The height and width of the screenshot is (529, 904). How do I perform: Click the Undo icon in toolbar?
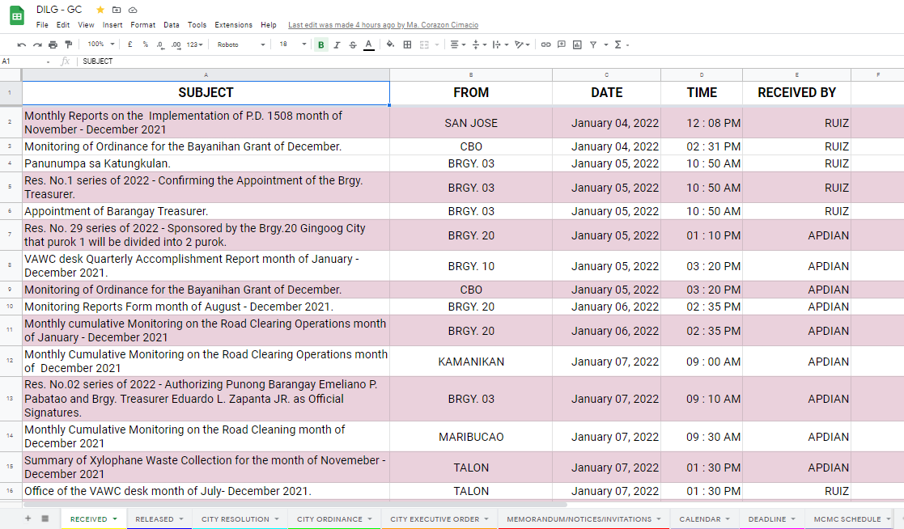[21, 44]
